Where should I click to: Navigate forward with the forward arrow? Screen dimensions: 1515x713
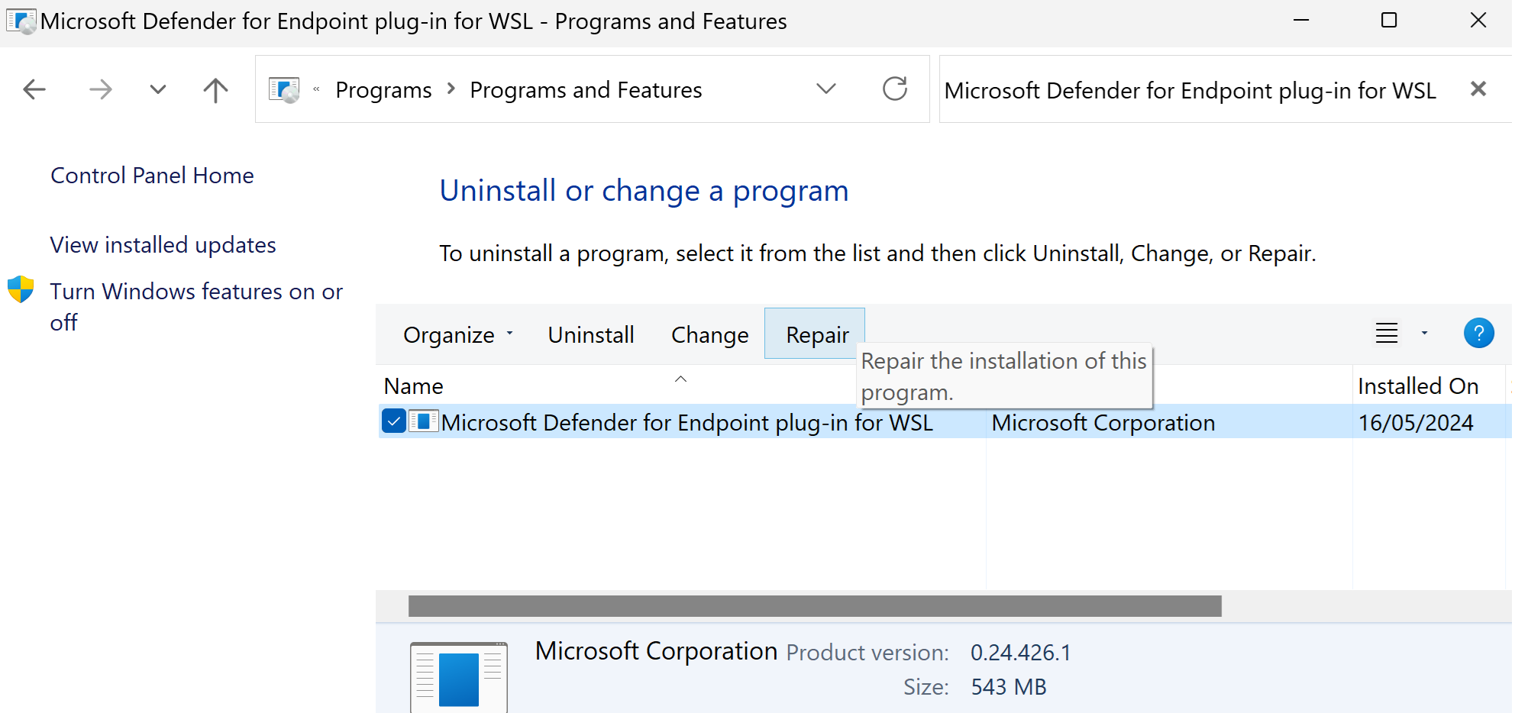coord(100,90)
